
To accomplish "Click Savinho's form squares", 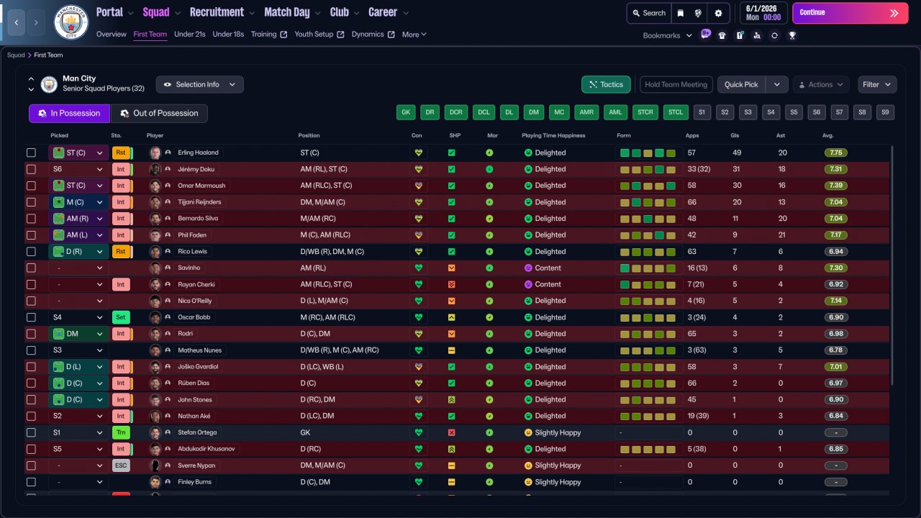I will coord(648,268).
